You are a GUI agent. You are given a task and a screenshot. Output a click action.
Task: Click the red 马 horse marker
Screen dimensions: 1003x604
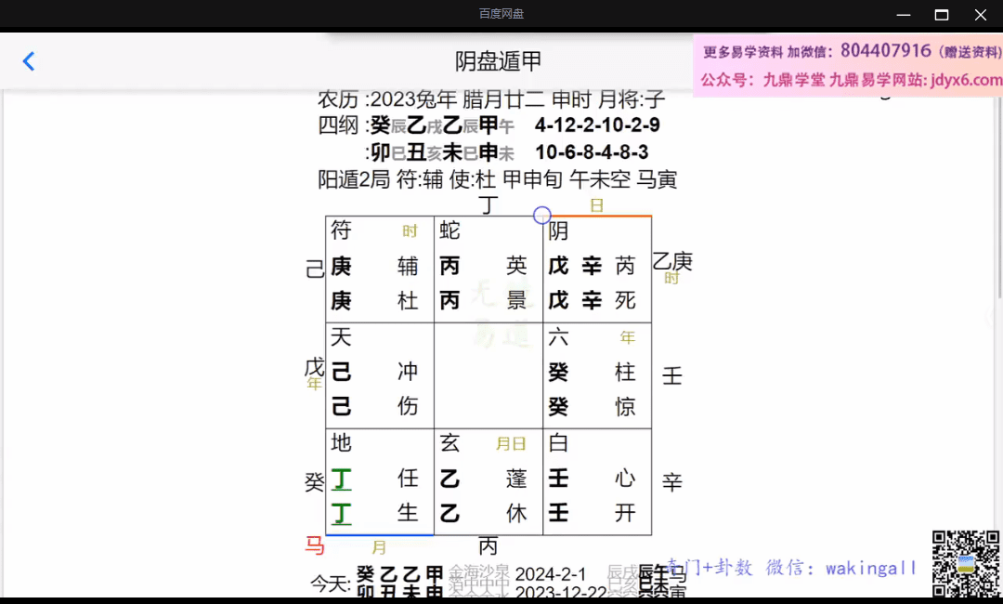(315, 545)
